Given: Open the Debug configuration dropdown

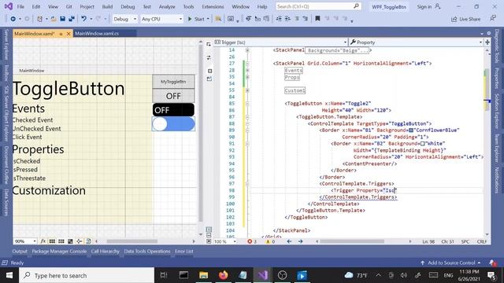Looking at the screenshot, I should click(124, 19).
